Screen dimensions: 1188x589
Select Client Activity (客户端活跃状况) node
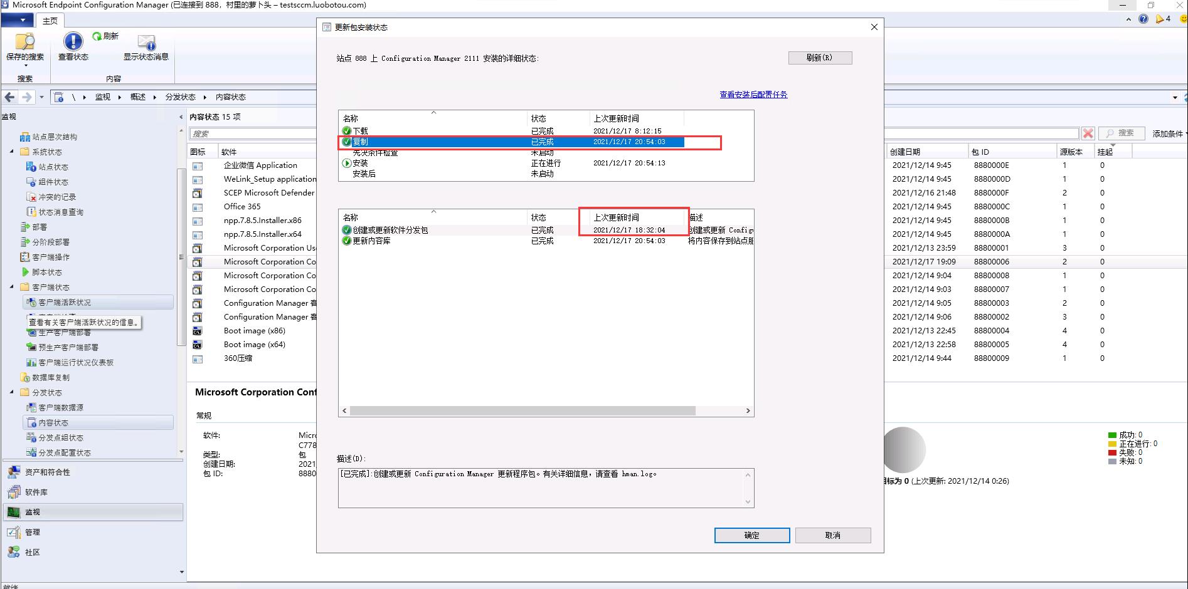click(98, 303)
